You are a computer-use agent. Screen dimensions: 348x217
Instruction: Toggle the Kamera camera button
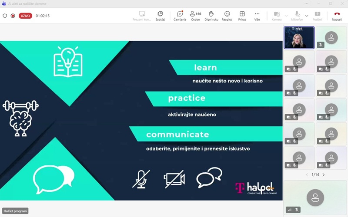coord(277,16)
